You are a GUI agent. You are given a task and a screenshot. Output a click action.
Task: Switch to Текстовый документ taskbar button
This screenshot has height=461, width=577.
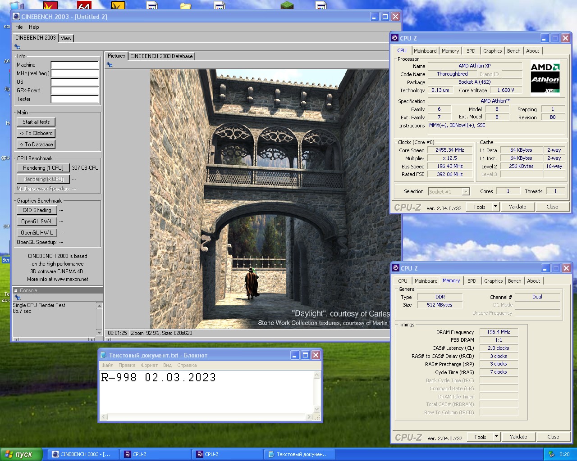(299, 454)
